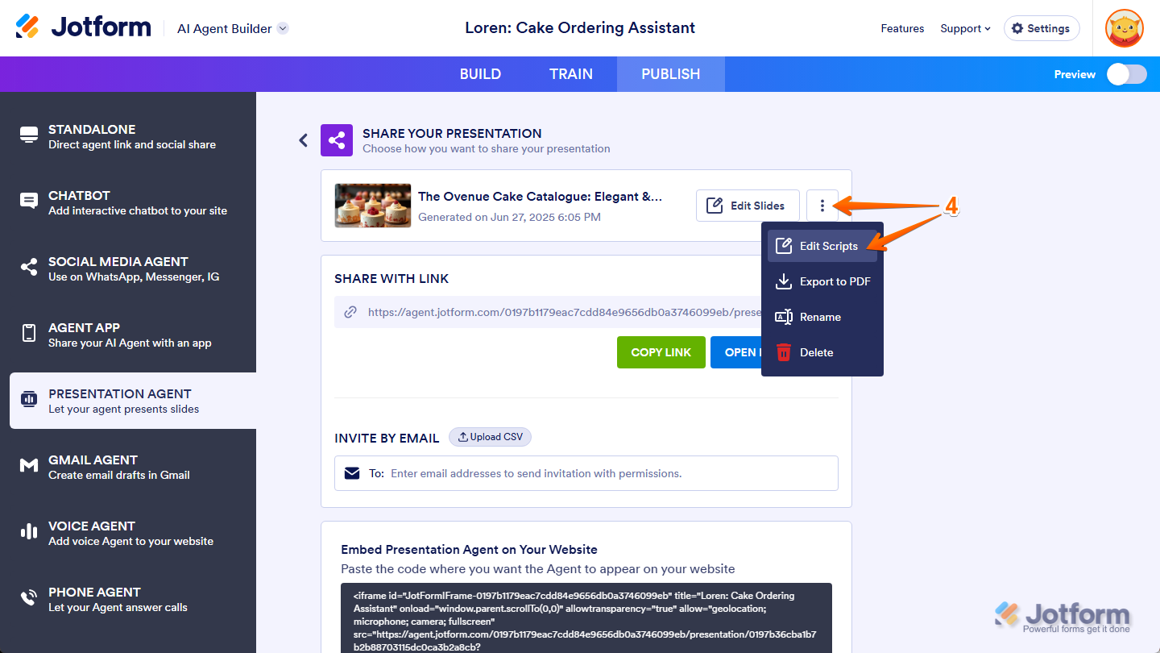This screenshot has height=653, width=1160.
Task: Click 'Embed Presentation Agent on Your Website' heading
Action: pyautogui.click(x=470, y=550)
